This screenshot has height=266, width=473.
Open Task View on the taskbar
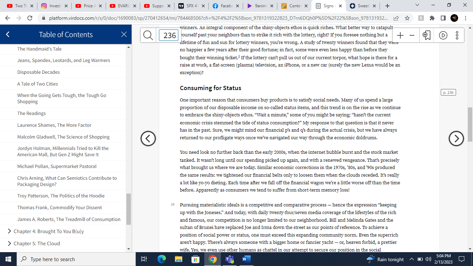(144, 259)
